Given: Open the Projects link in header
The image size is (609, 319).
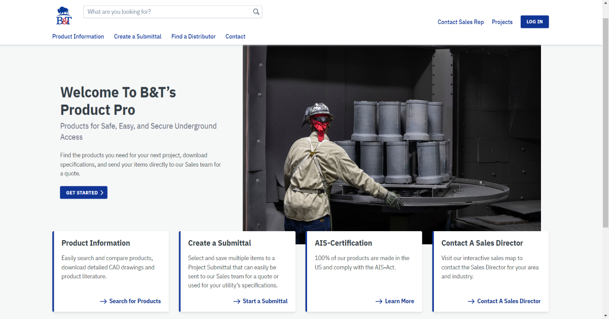Looking at the screenshot, I should click(502, 22).
